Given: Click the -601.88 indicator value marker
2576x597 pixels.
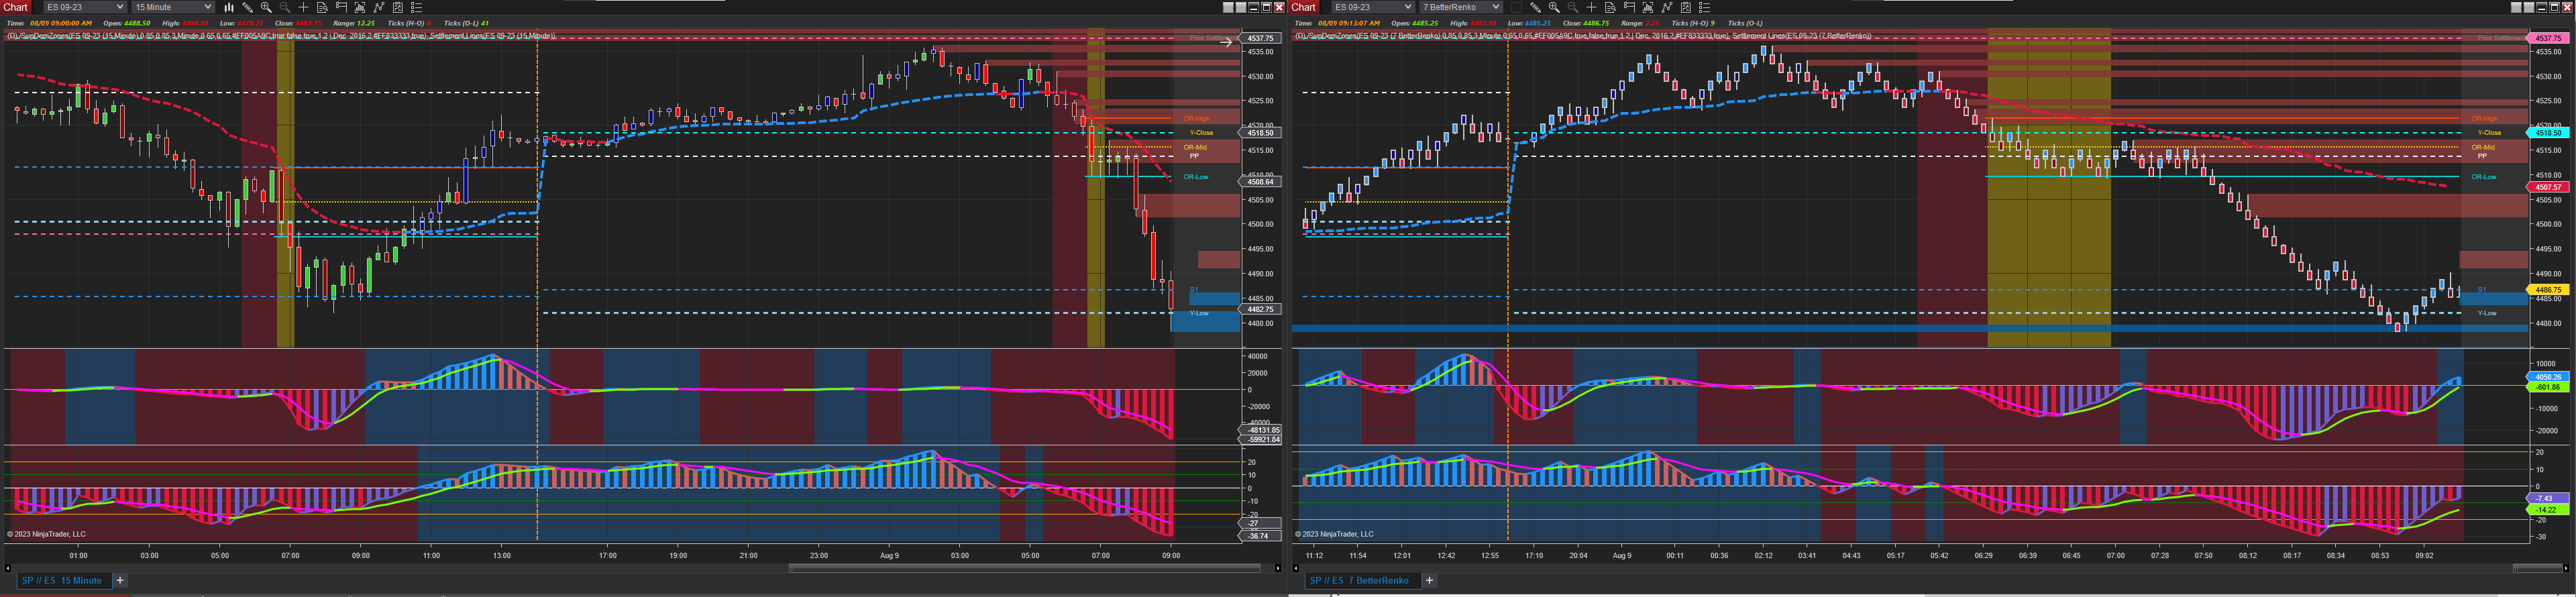Looking at the screenshot, I should (2548, 387).
